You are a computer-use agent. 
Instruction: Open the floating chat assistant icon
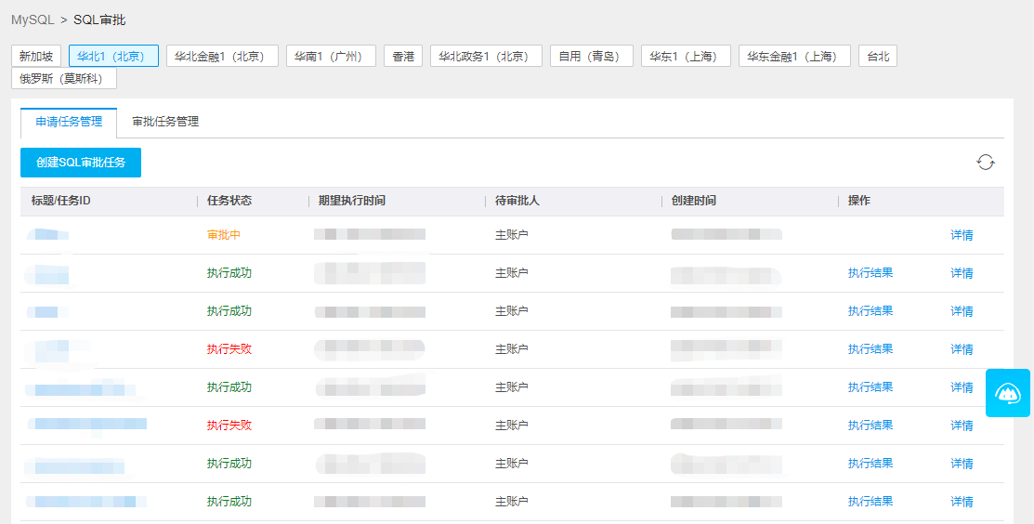tap(1008, 393)
